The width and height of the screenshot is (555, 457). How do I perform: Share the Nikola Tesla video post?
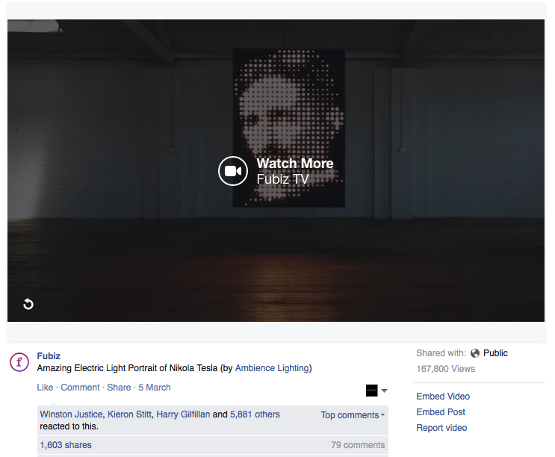click(x=119, y=388)
